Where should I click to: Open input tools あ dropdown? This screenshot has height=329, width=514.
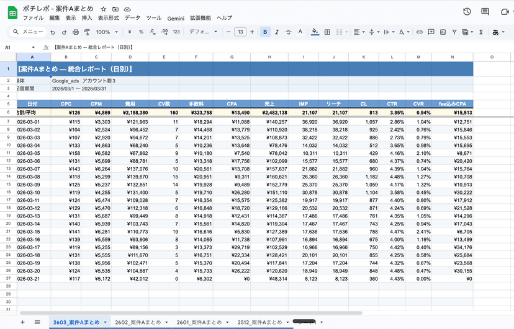pyautogui.click(x=498, y=32)
